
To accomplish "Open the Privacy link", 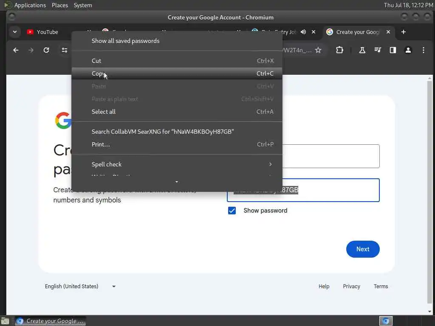I will pyautogui.click(x=351, y=287).
